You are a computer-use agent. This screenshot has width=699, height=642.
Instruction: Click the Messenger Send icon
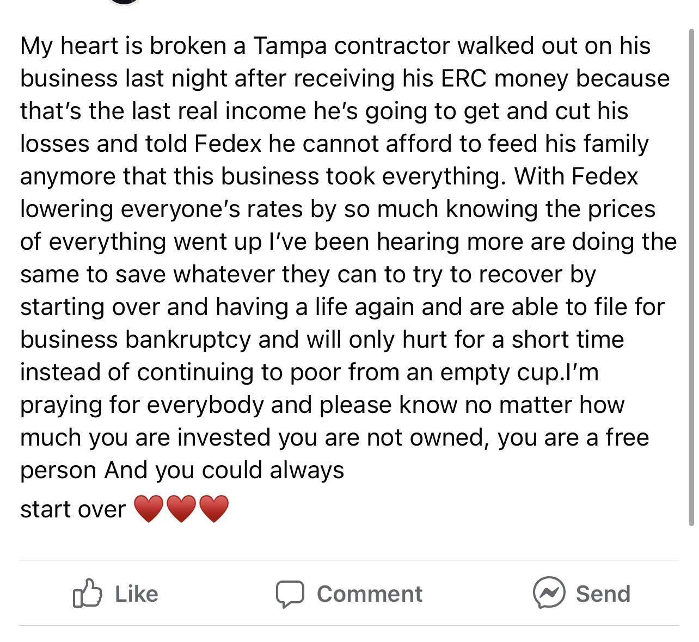549,592
